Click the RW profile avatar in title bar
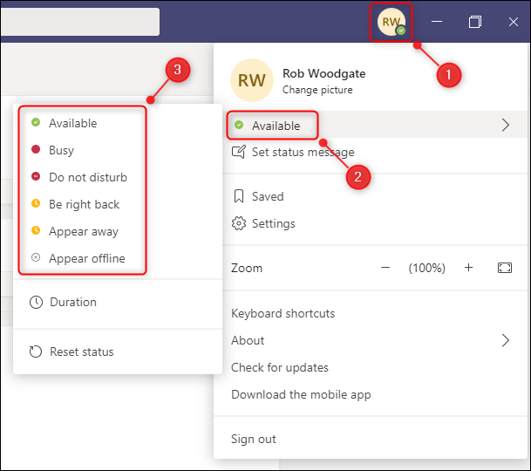Viewport: 531px width, 471px height. tap(391, 22)
